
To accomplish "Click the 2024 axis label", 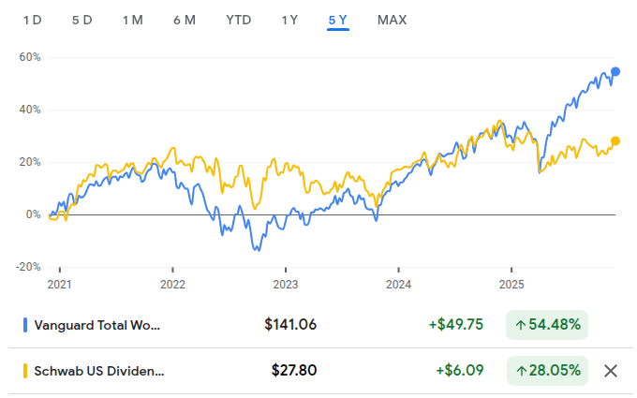I will [398, 285].
